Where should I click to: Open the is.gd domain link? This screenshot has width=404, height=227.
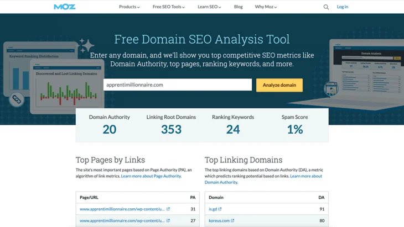(x=213, y=209)
